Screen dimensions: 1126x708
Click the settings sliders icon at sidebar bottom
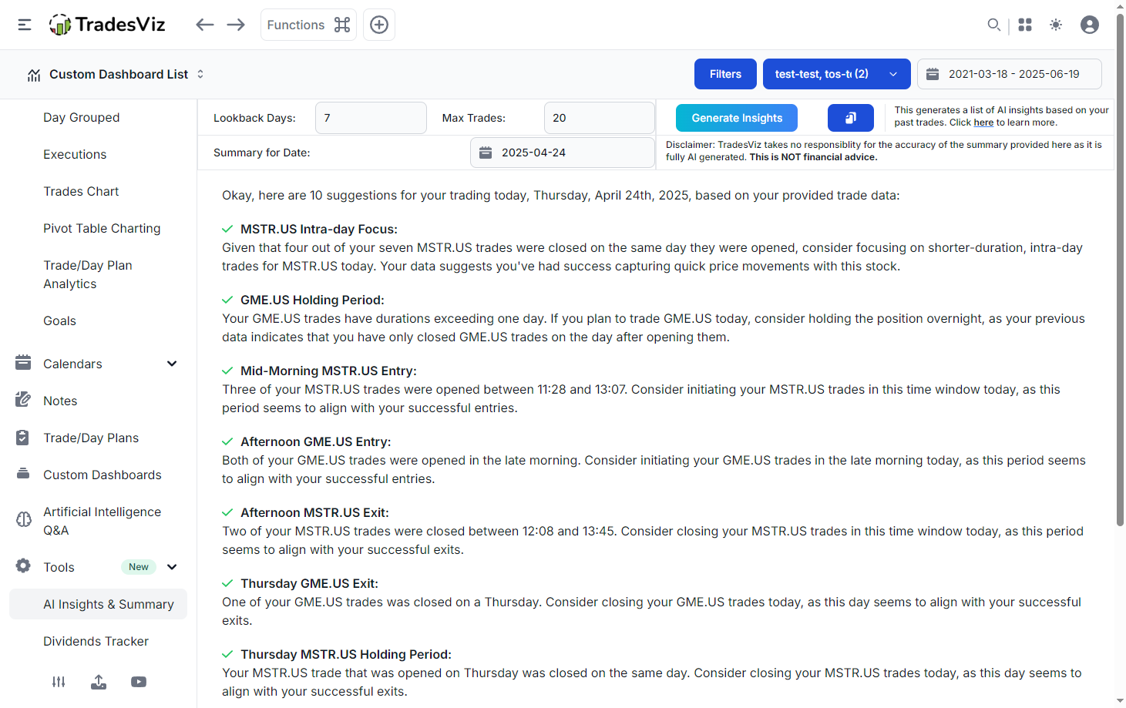(59, 682)
